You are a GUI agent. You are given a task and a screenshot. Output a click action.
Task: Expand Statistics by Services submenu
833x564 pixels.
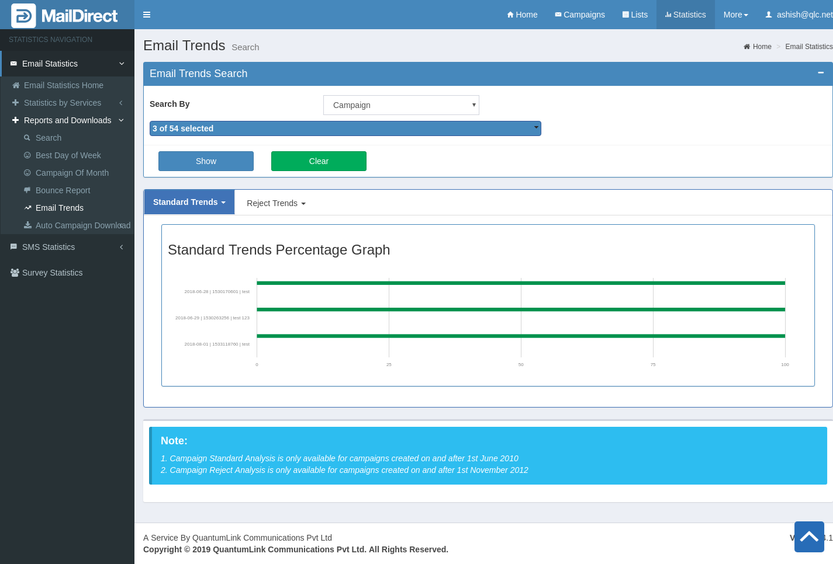point(63,103)
